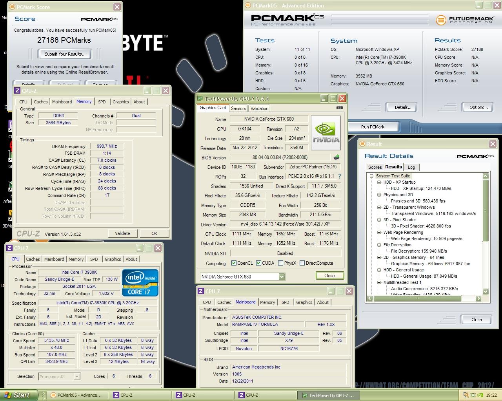Click the About tab in CPU-Z CPU window
The width and height of the screenshot is (502, 401).
[x=131, y=259]
